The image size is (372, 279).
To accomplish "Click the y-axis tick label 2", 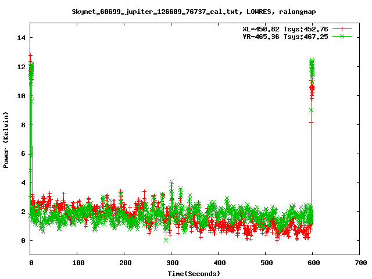I will click(23, 212).
